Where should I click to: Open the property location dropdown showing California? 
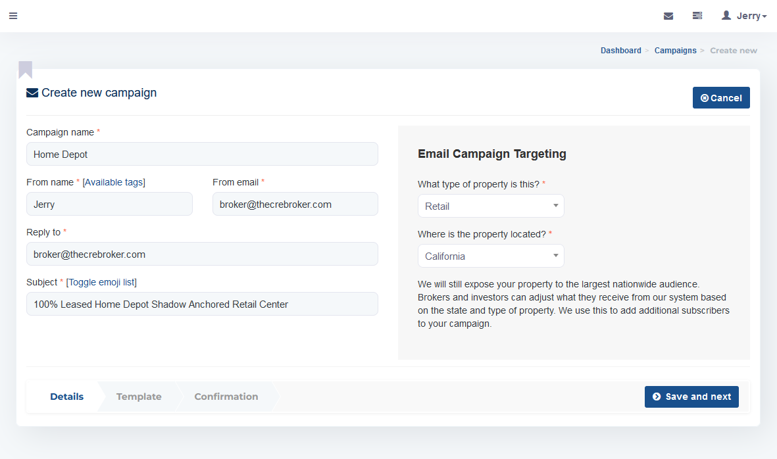491,256
